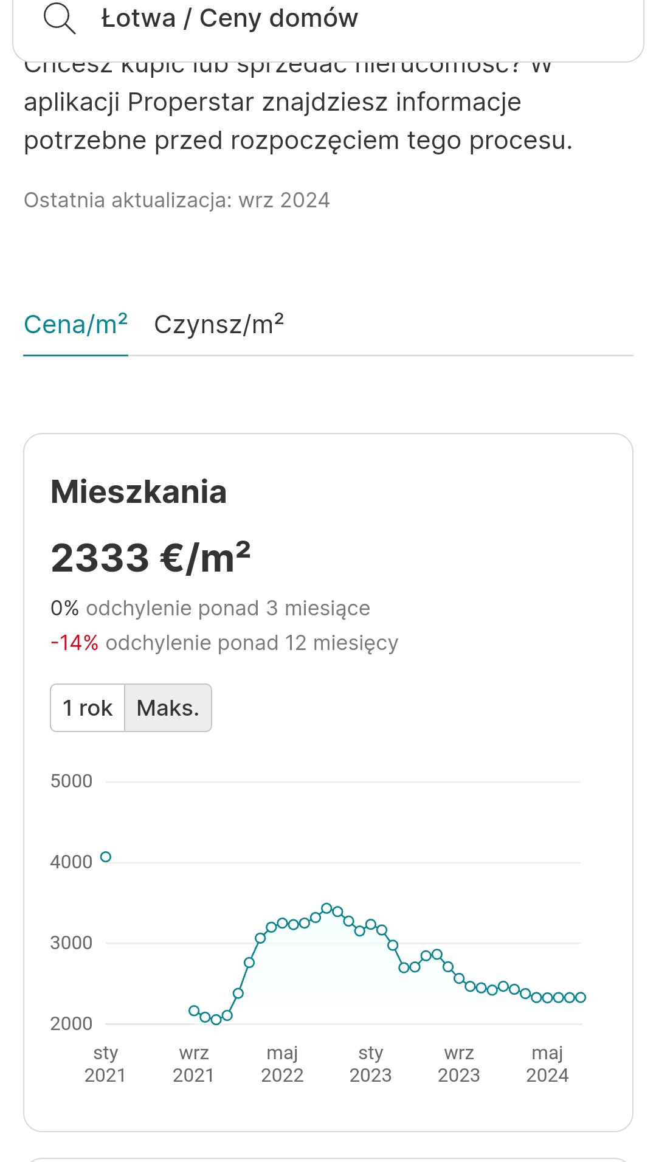Click the "maj 2024" x-axis label
This screenshot has width=656, height=1162.
547,1063
